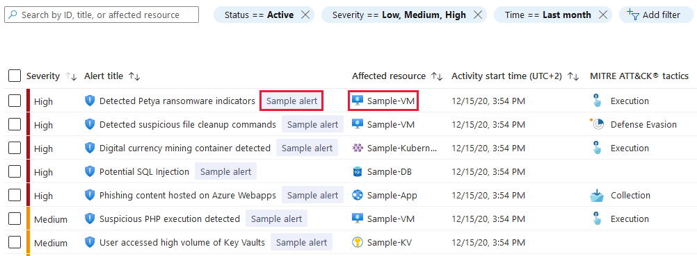Image resolution: width=697 pixels, height=256 pixels.
Task: Remove the Severity filter with X
Action: (x=478, y=15)
